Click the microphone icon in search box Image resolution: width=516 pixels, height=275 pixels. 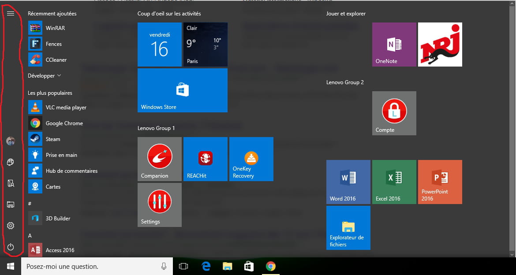click(164, 266)
